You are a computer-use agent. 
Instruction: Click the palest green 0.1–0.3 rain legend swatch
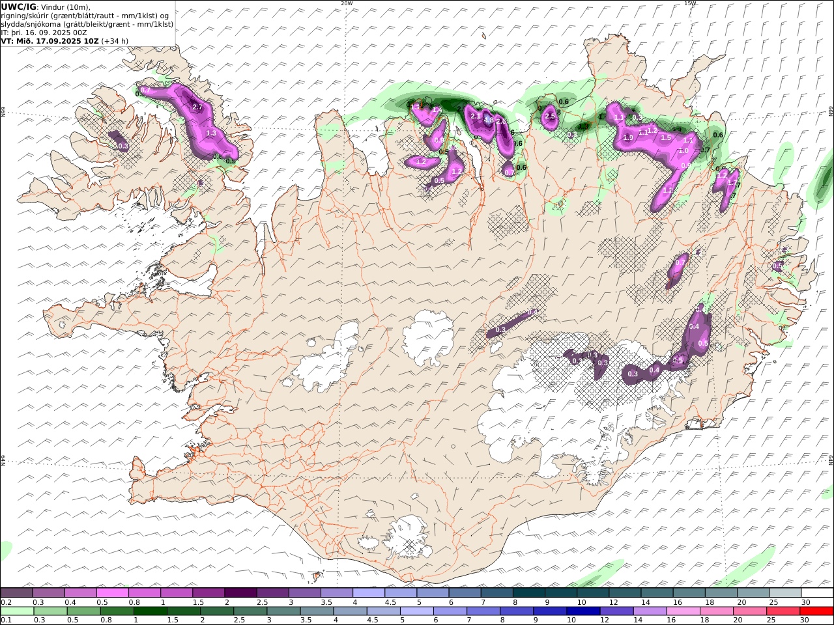click(17, 611)
